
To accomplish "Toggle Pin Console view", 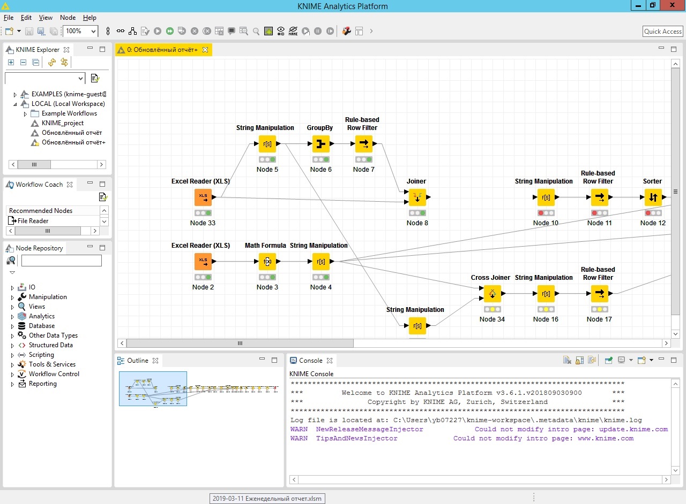I will pos(609,361).
